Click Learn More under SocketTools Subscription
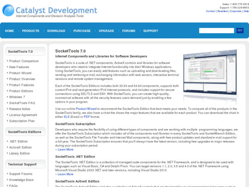The image size is (249, 187). [x=65, y=150]
